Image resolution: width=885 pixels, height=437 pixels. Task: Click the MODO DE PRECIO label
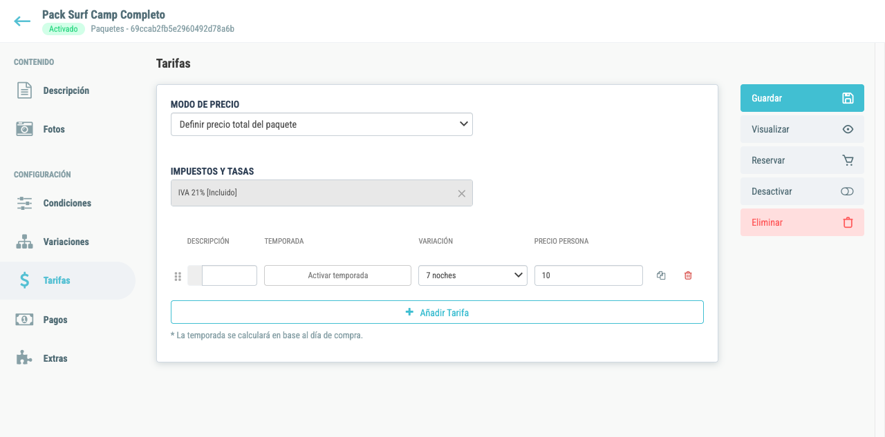205,104
